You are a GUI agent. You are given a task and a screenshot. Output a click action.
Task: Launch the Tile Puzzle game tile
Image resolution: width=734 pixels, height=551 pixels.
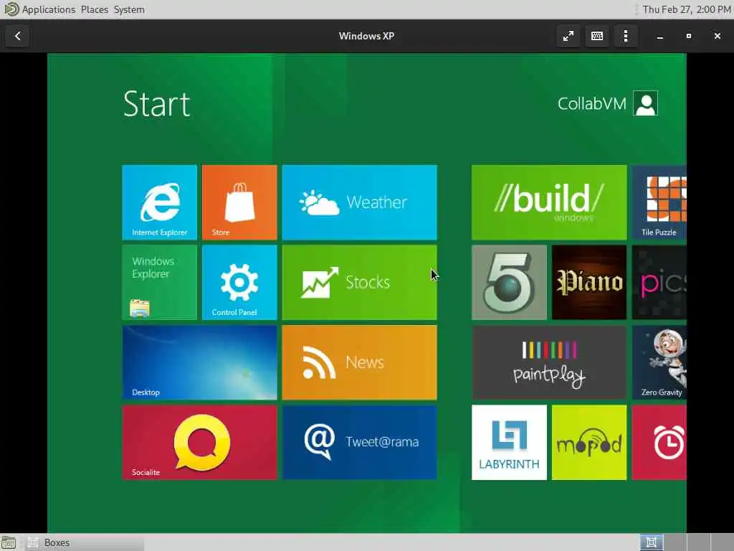(x=659, y=202)
